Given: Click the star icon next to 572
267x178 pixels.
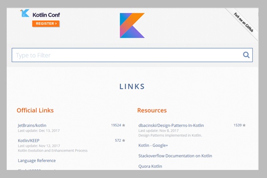Looking at the screenshot, I should tap(124, 141).
